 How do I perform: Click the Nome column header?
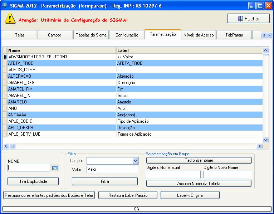click(62, 50)
